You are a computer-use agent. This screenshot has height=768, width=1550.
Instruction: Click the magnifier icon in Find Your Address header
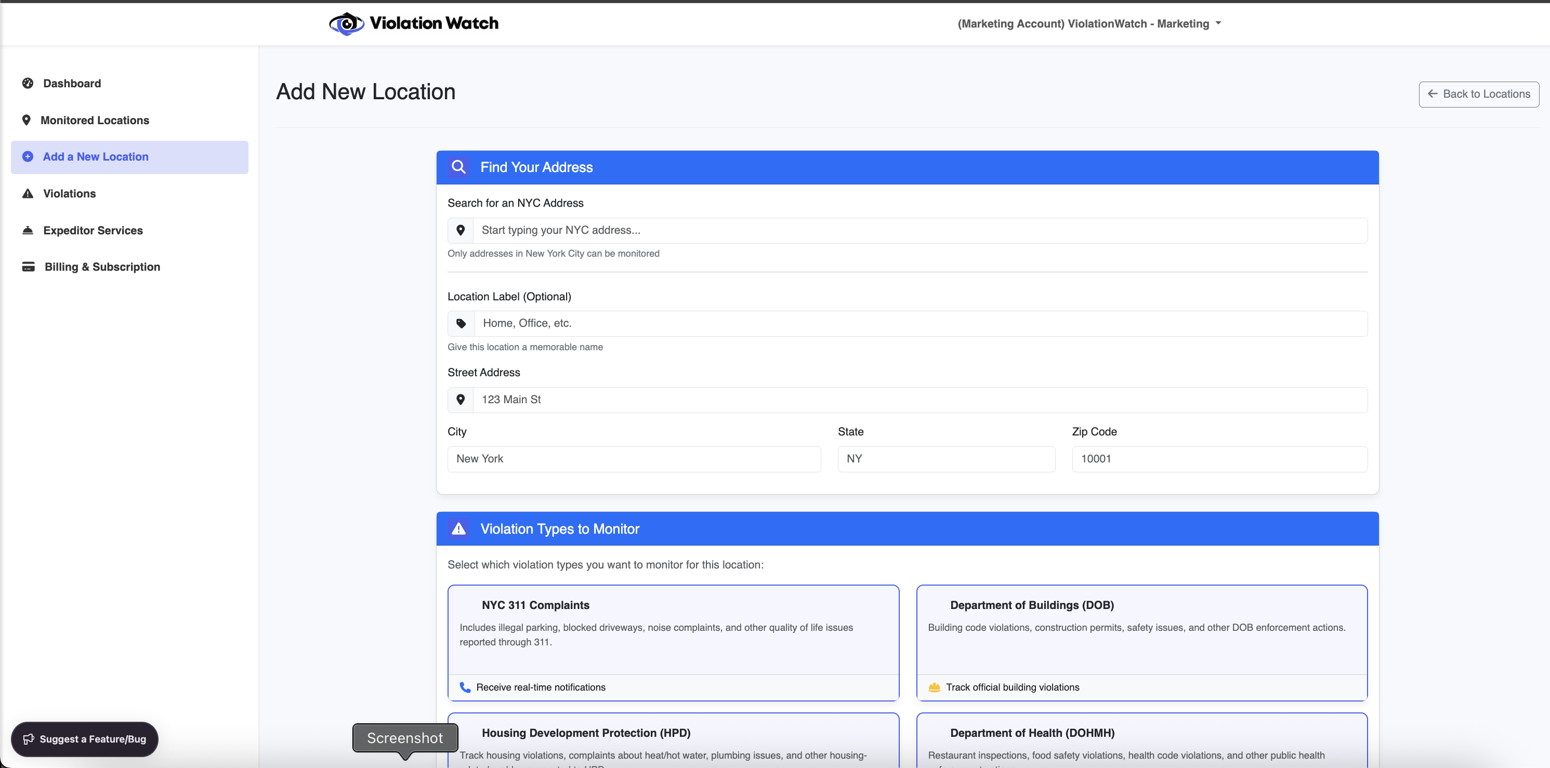[458, 167]
